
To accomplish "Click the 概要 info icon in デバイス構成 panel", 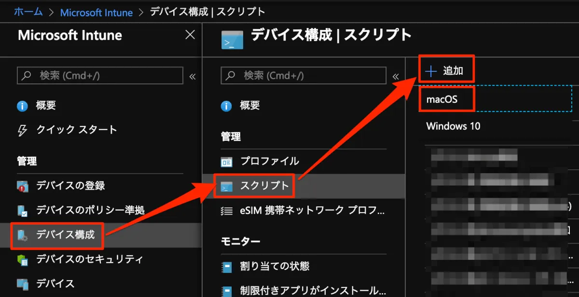I will tap(226, 106).
